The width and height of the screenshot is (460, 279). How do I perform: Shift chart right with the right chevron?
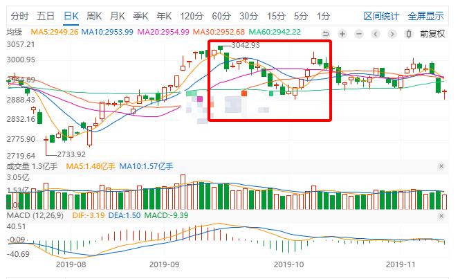point(392,34)
